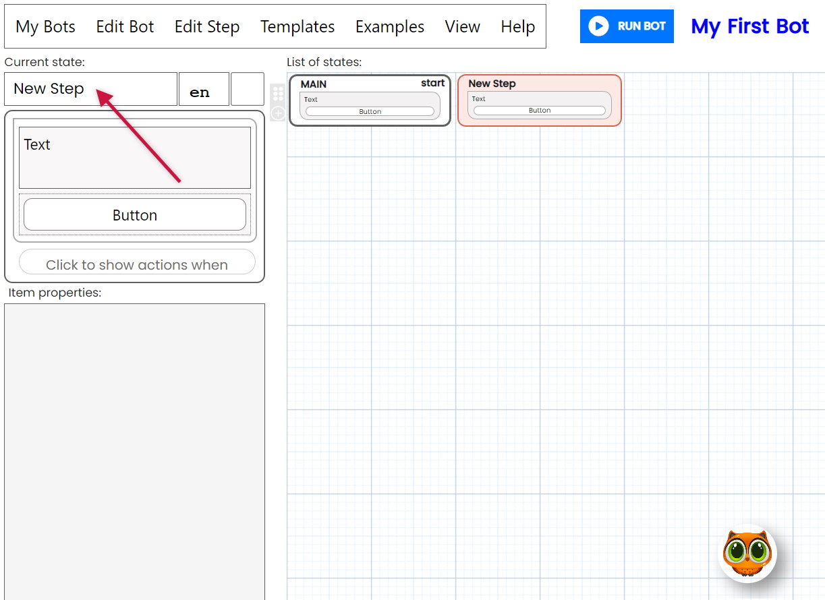The height and width of the screenshot is (600, 825).
Task: Open the Examples menu
Action: pos(390,27)
